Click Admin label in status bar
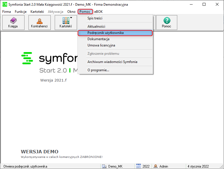Image resolution: width=224 pixels, height=169 pixels. pyautogui.click(x=164, y=166)
